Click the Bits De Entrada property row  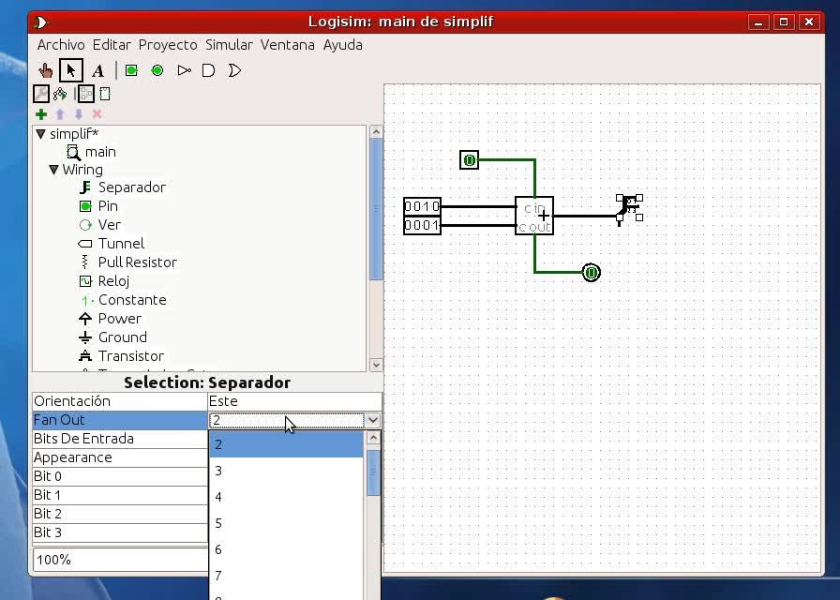point(120,439)
